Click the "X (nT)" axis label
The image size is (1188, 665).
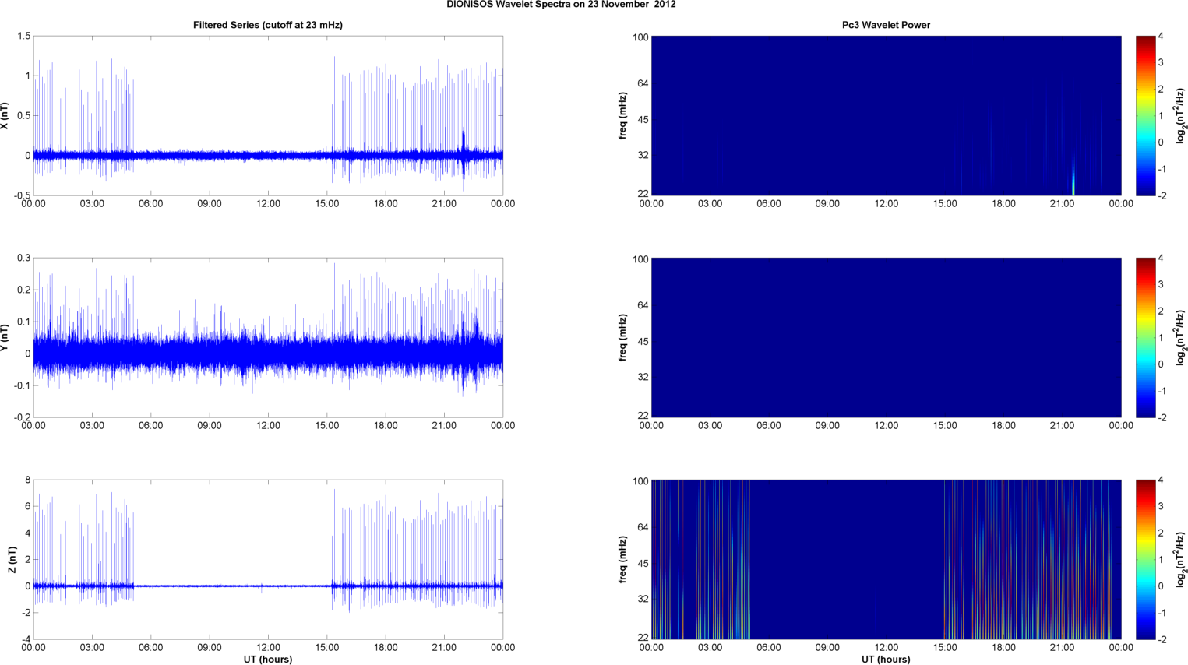point(5,116)
